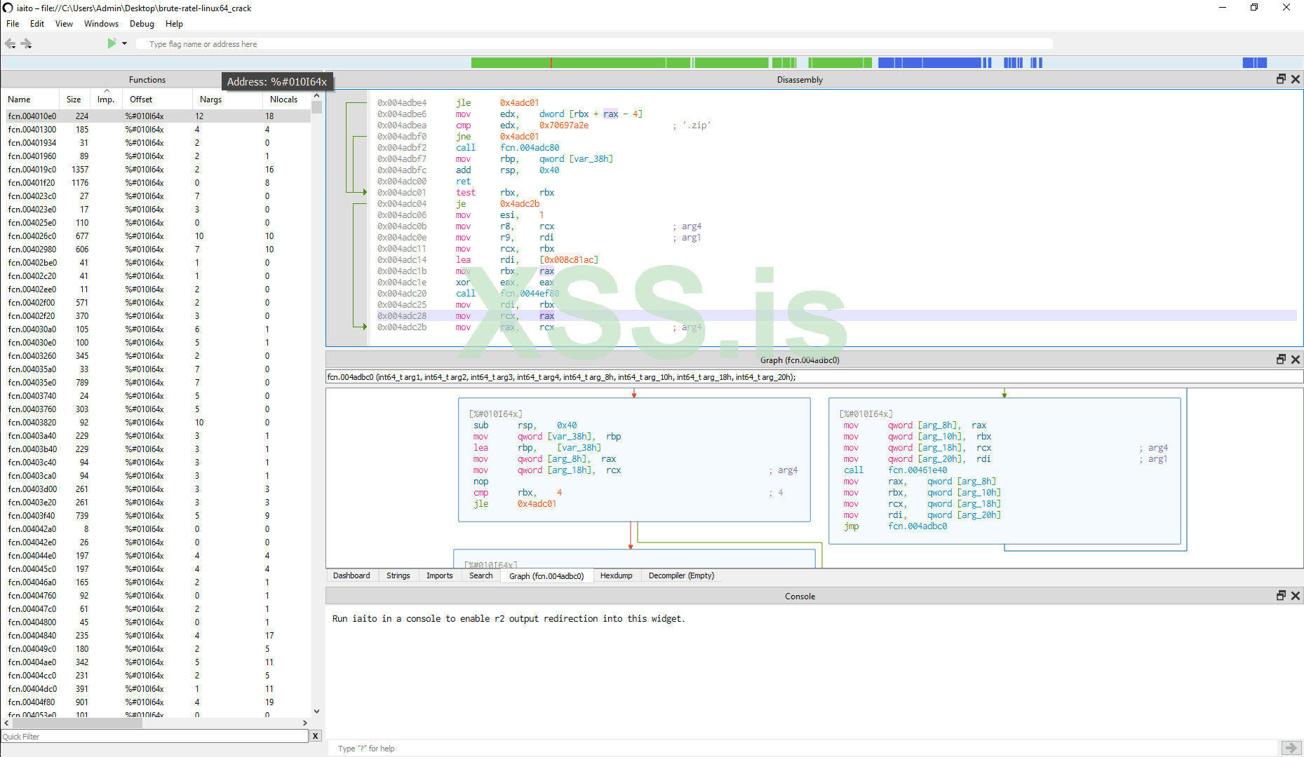The width and height of the screenshot is (1304, 757).
Task: Execute the console command with the arrow button
Action: (x=1291, y=748)
